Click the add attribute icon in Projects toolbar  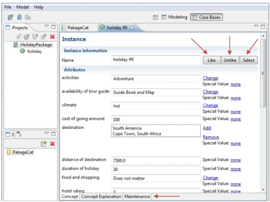[x=35, y=37]
